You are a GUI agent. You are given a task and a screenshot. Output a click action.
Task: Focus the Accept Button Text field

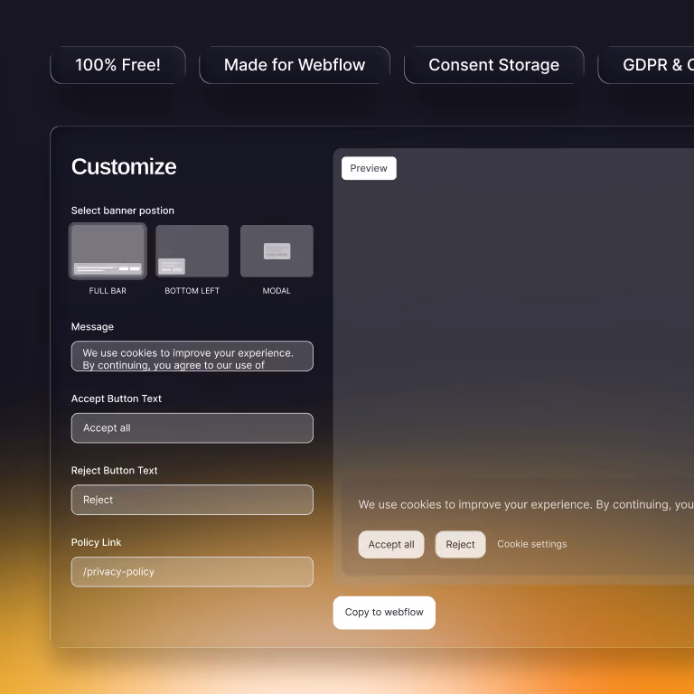tap(192, 428)
